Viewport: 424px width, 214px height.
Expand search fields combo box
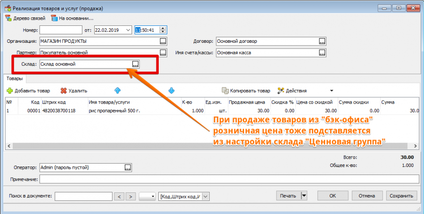pyautogui.click(x=205, y=196)
